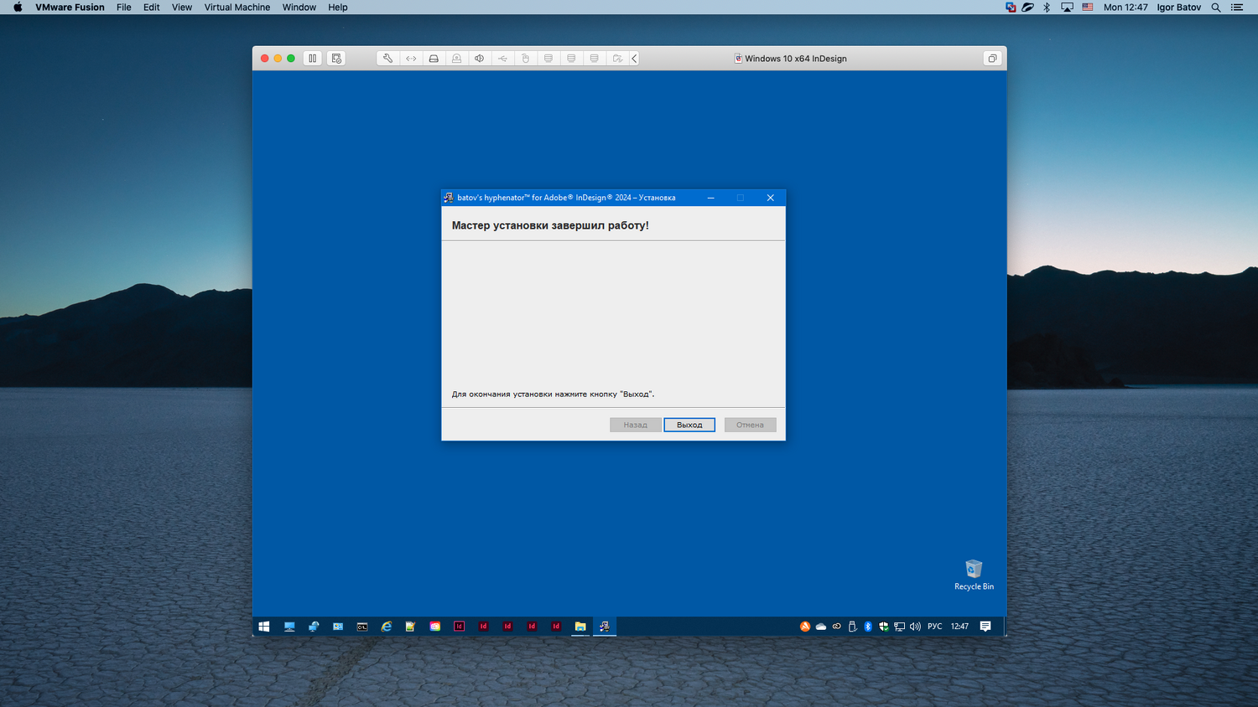
Task: Open the Recycle Bin on the Windows desktop
Action: click(974, 575)
